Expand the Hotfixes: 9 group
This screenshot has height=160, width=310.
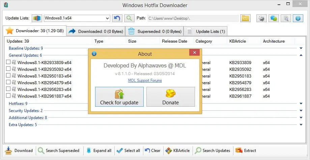(301, 104)
